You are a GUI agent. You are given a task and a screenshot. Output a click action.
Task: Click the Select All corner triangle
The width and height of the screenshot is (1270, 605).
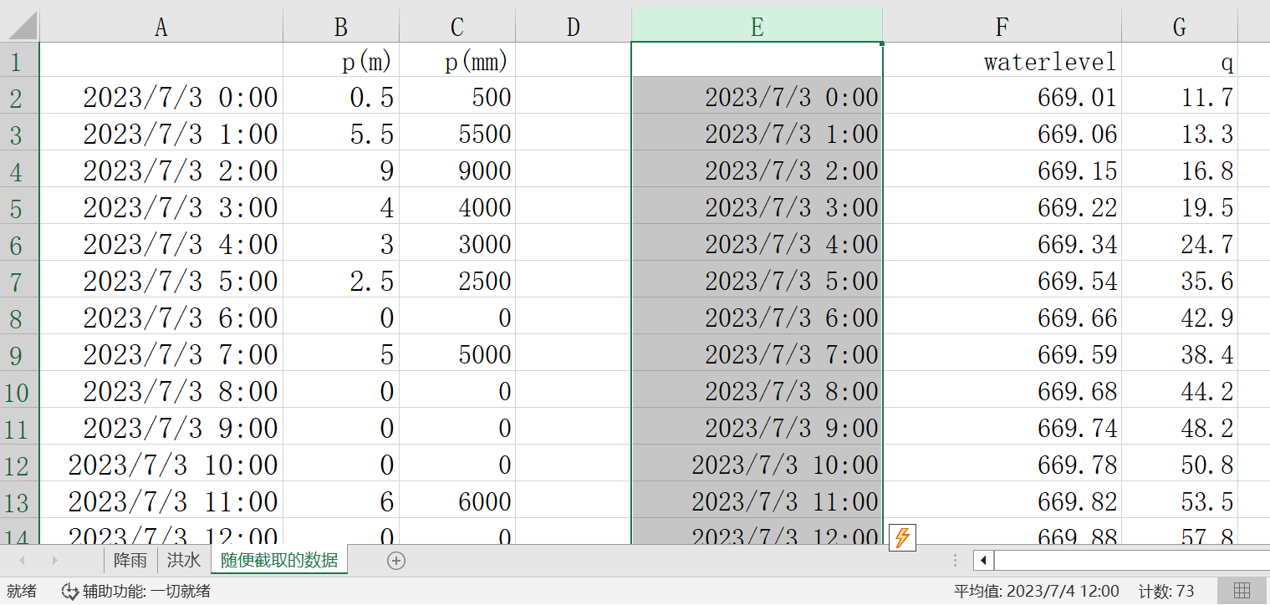(x=23, y=27)
